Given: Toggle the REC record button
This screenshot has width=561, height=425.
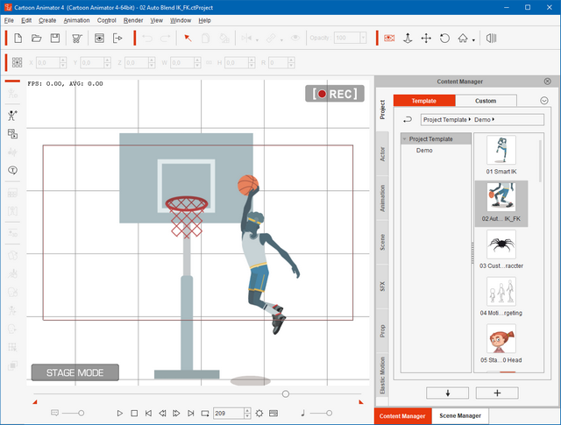Looking at the screenshot, I should (x=334, y=94).
